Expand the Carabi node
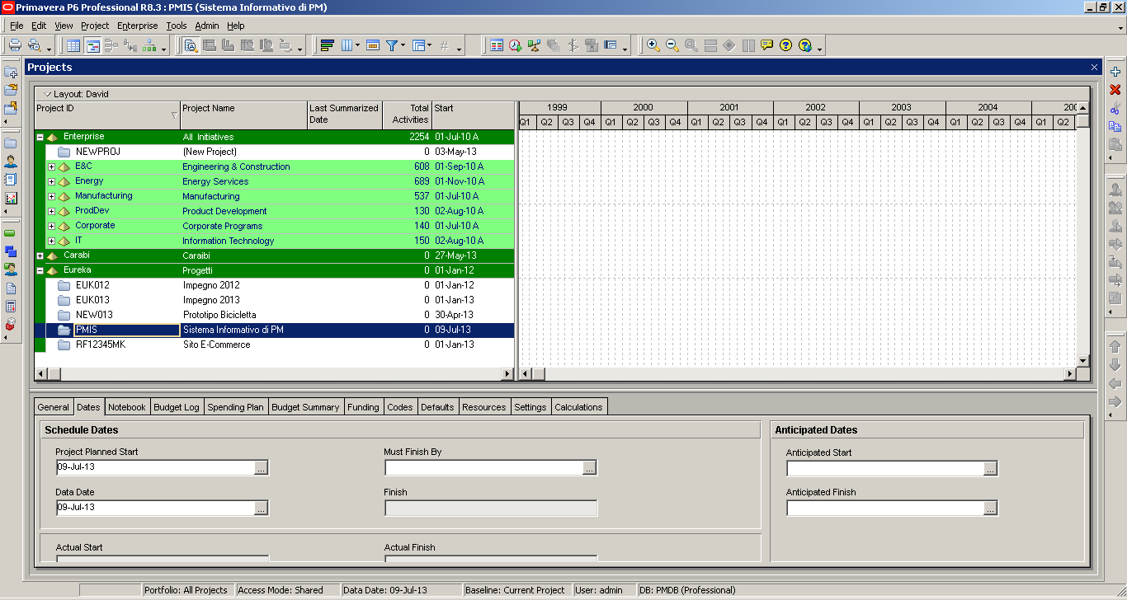Image resolution: width=1127 pixels, height=600 pixels. click(40, 256)
